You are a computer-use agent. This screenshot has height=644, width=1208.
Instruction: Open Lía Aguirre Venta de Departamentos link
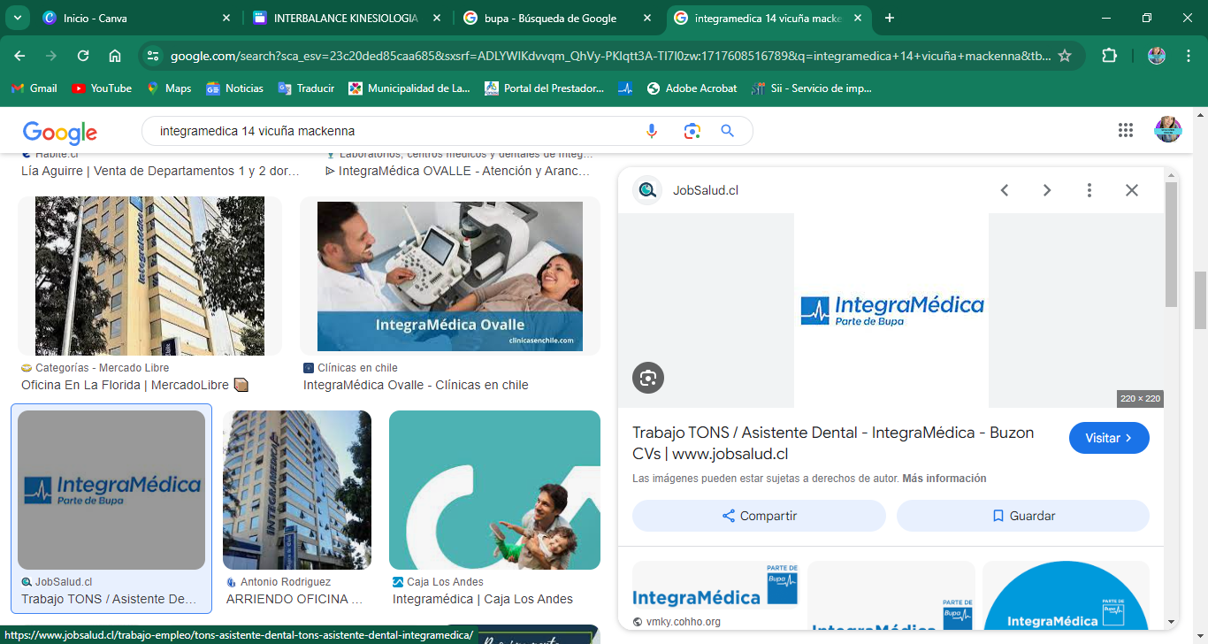tap(160, 171)
